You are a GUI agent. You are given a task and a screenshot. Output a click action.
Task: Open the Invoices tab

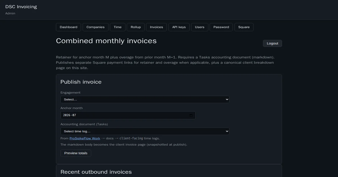[156, 27]
